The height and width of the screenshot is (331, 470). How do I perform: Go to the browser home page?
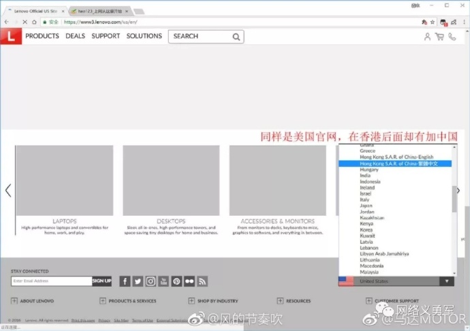click(34, 22)
